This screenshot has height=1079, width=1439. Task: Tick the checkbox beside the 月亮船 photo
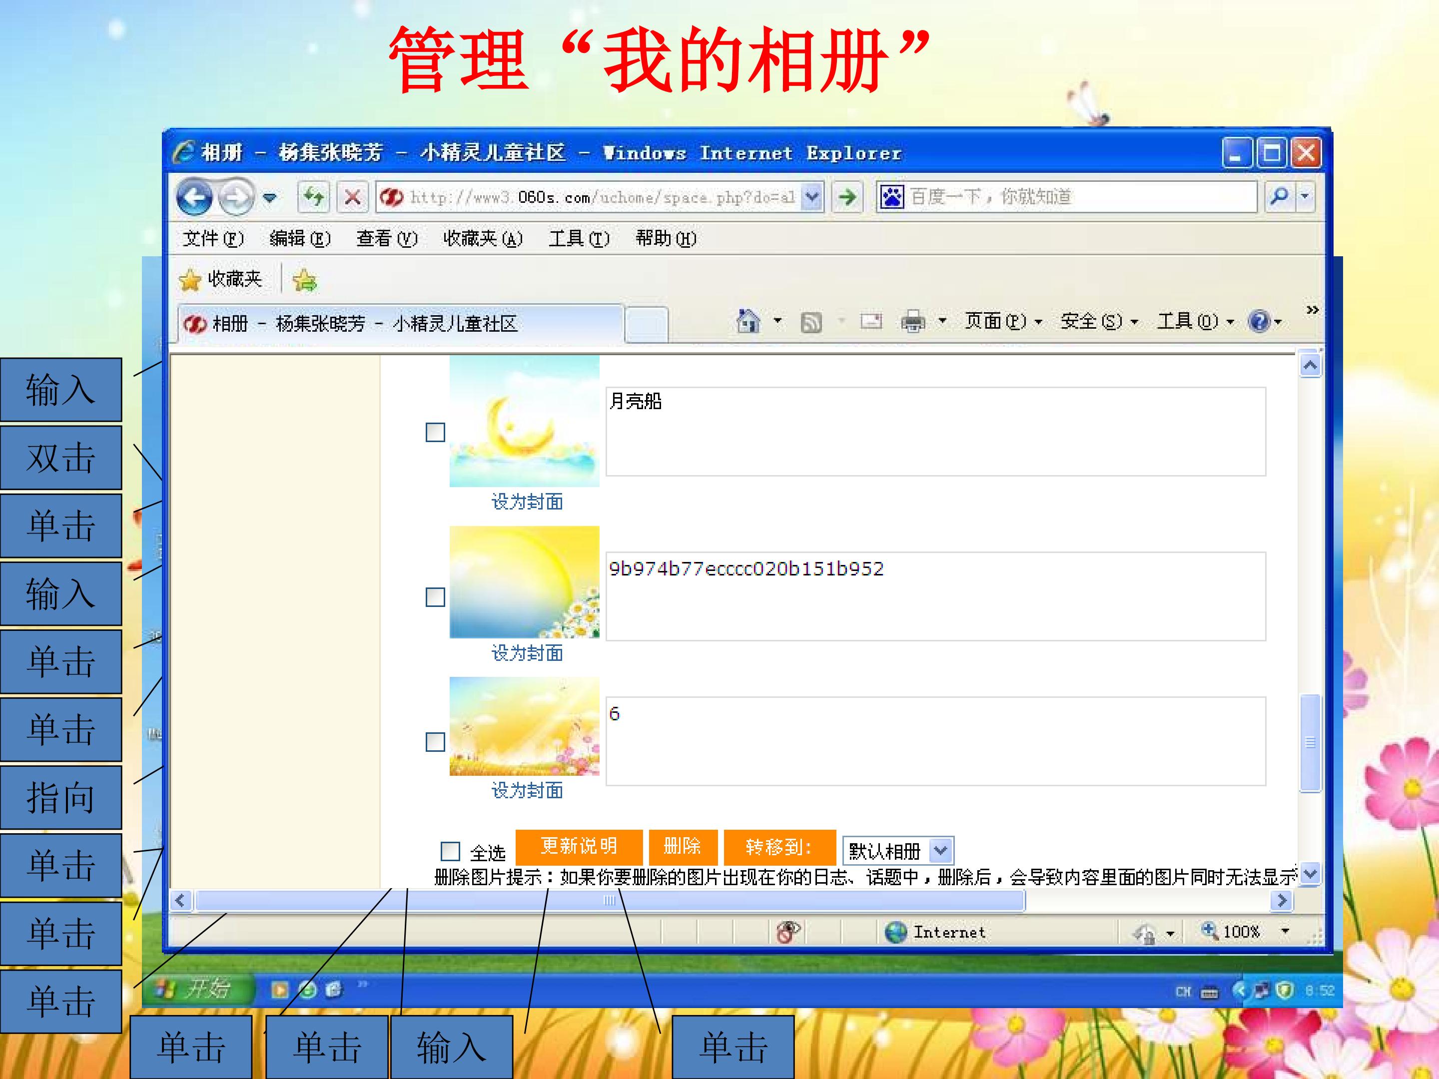pyautogui.click(x=435, y=433)
